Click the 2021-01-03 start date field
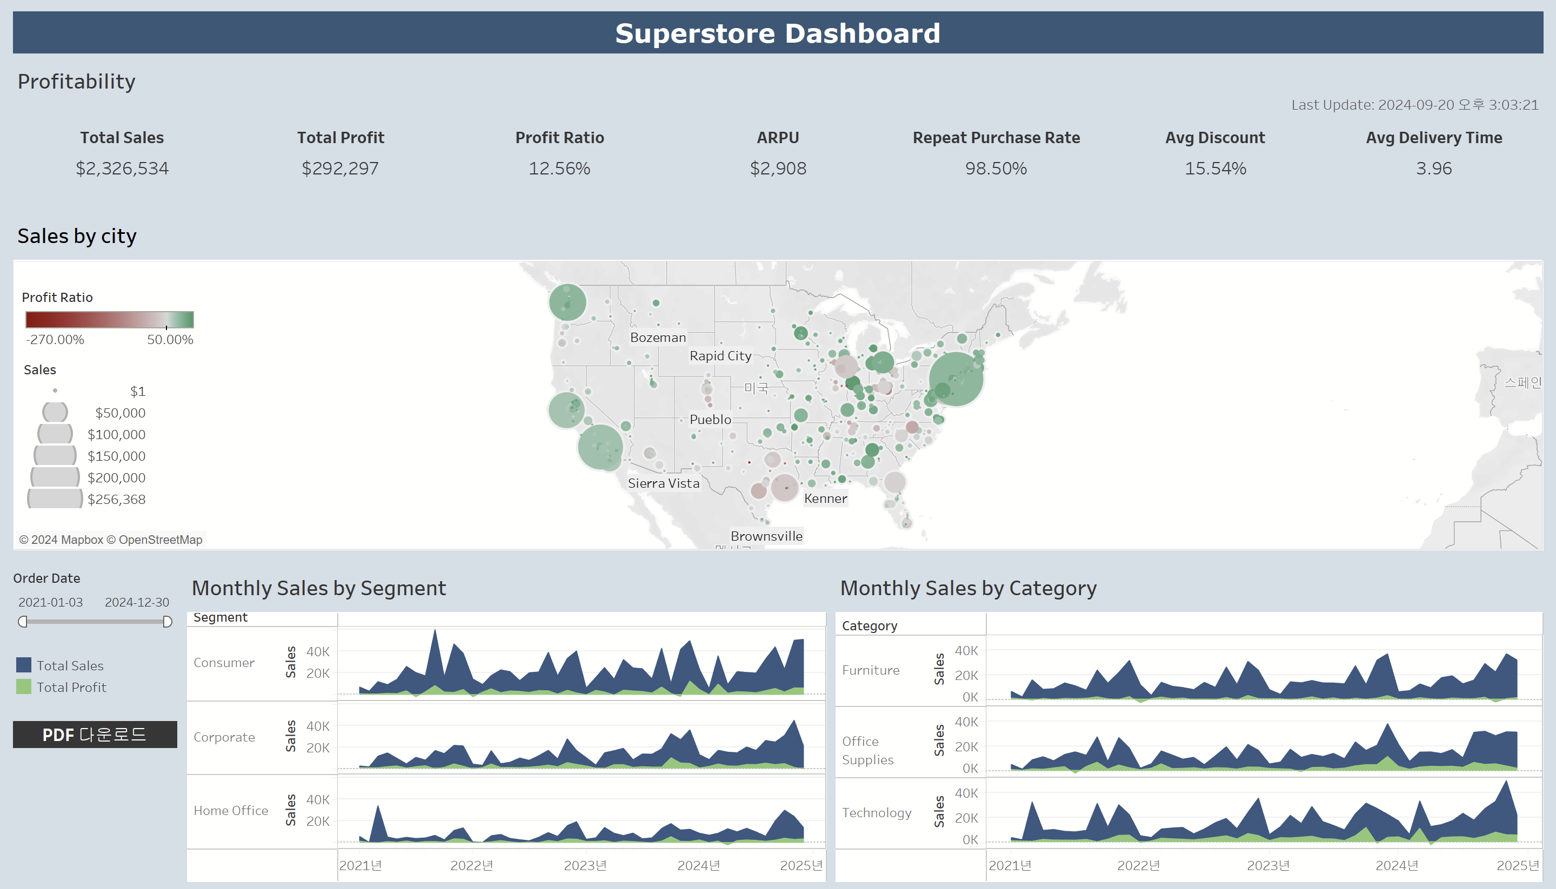Image resolution: width=1556 pixels, height=889 pixels. pos(51,602)
